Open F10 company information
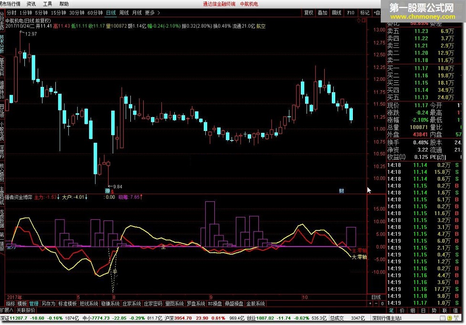 click(x=350, y=13)
